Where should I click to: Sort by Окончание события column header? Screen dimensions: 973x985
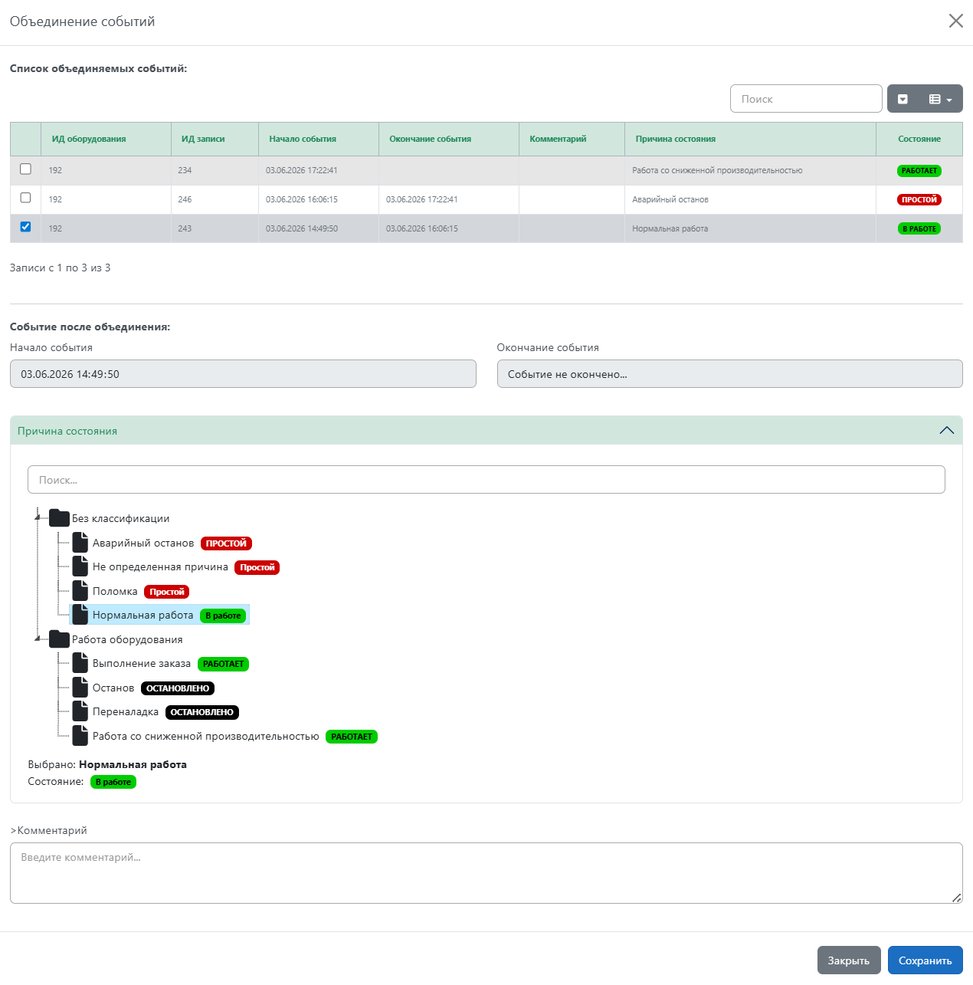[449, 139]
